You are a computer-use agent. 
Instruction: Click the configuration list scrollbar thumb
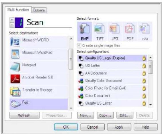pyautogui.click(x=150, y=67)
